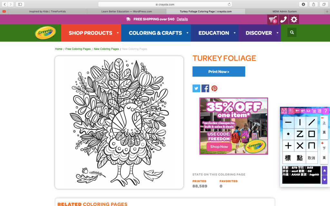Toggle 形 mode in input palette

[x=291, y=111]
